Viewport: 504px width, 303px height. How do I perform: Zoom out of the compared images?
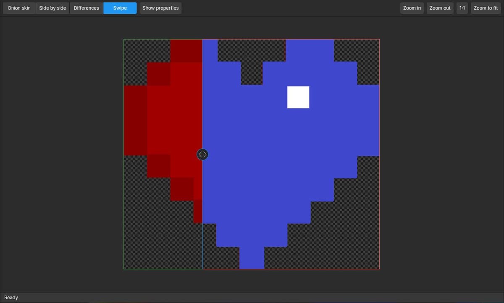pos(439,8)
